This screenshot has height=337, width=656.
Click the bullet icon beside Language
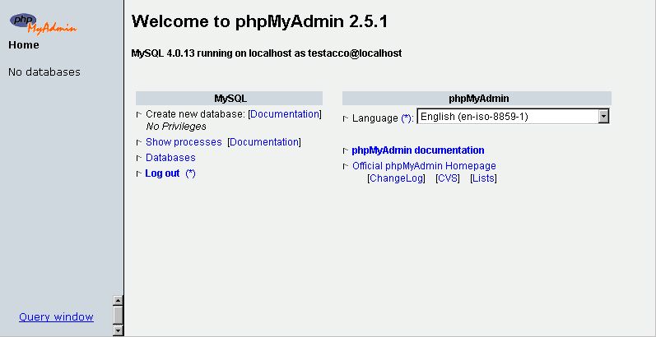pos(346,118)
